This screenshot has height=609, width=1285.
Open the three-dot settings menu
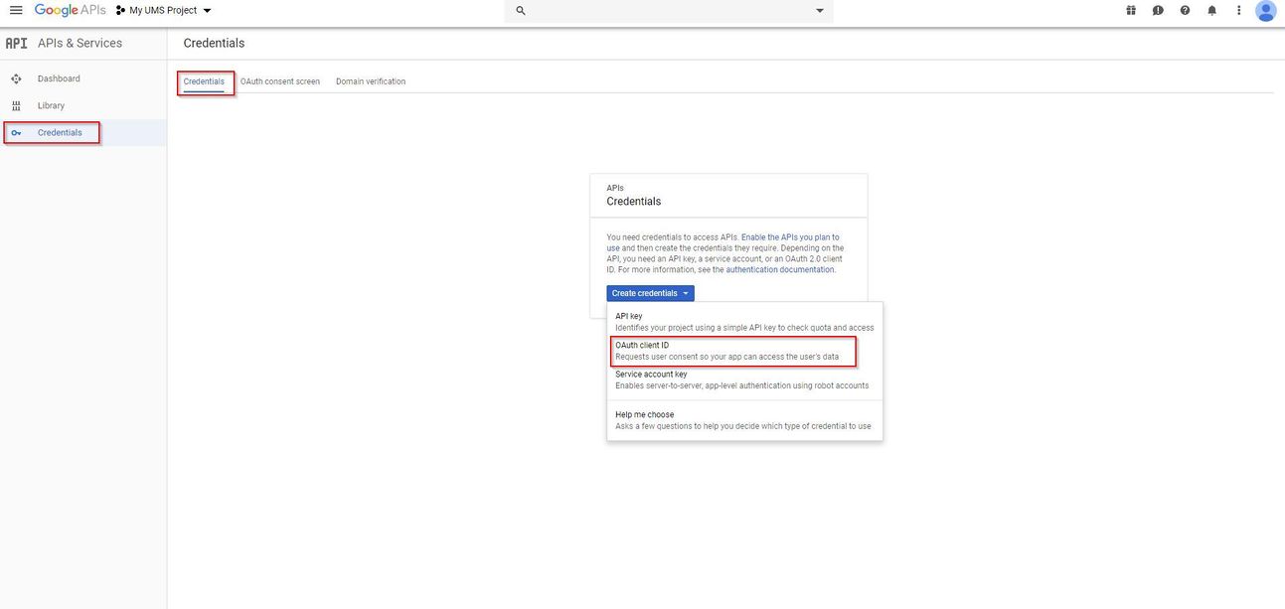tap(1238, 10)
